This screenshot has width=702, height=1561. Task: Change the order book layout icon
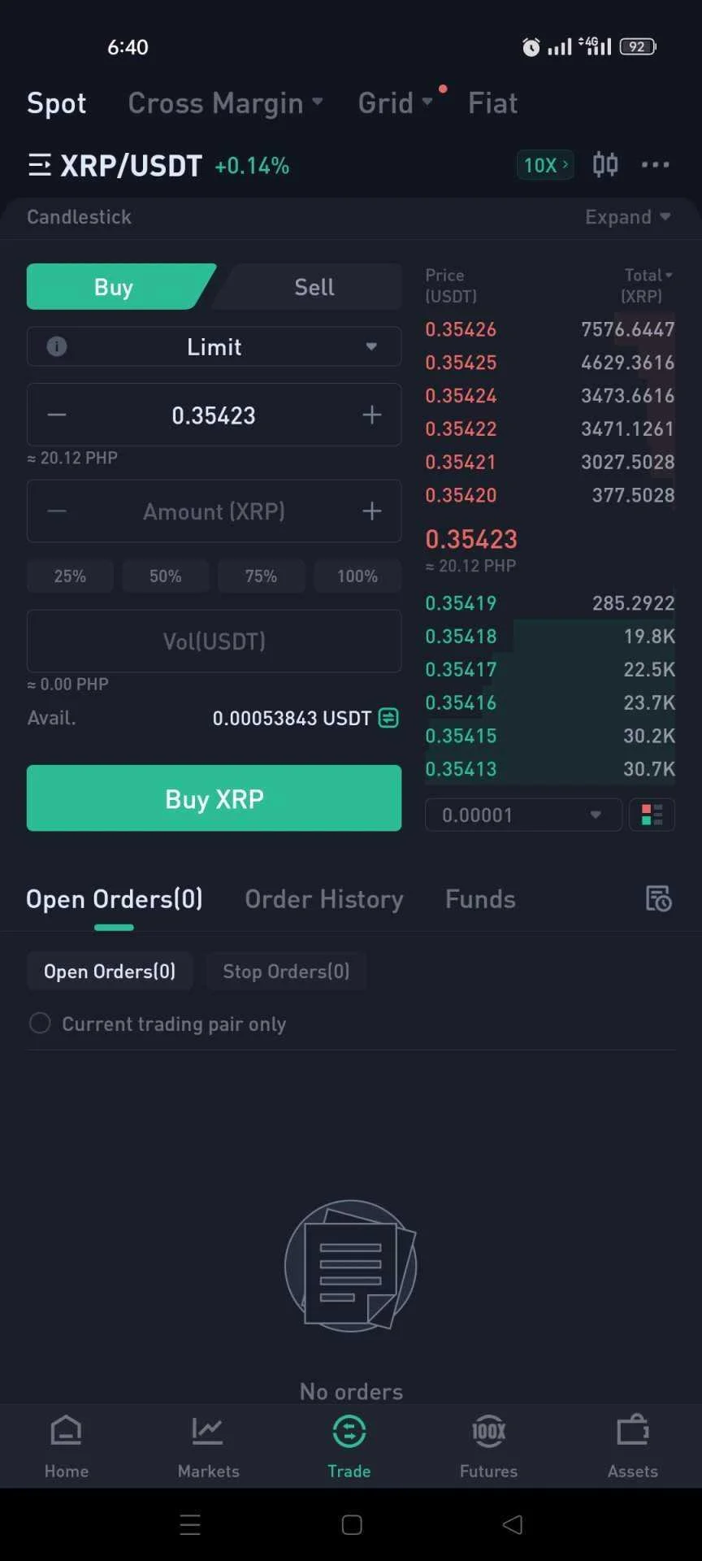pyautogui.click(x=652, y=815)
